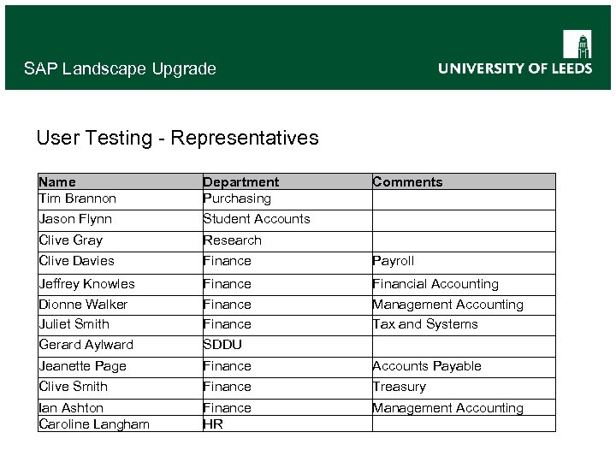Image resolution: width=616 pixels, height=462 pixels.
Task: Click the Name column header
Action: 57,181
